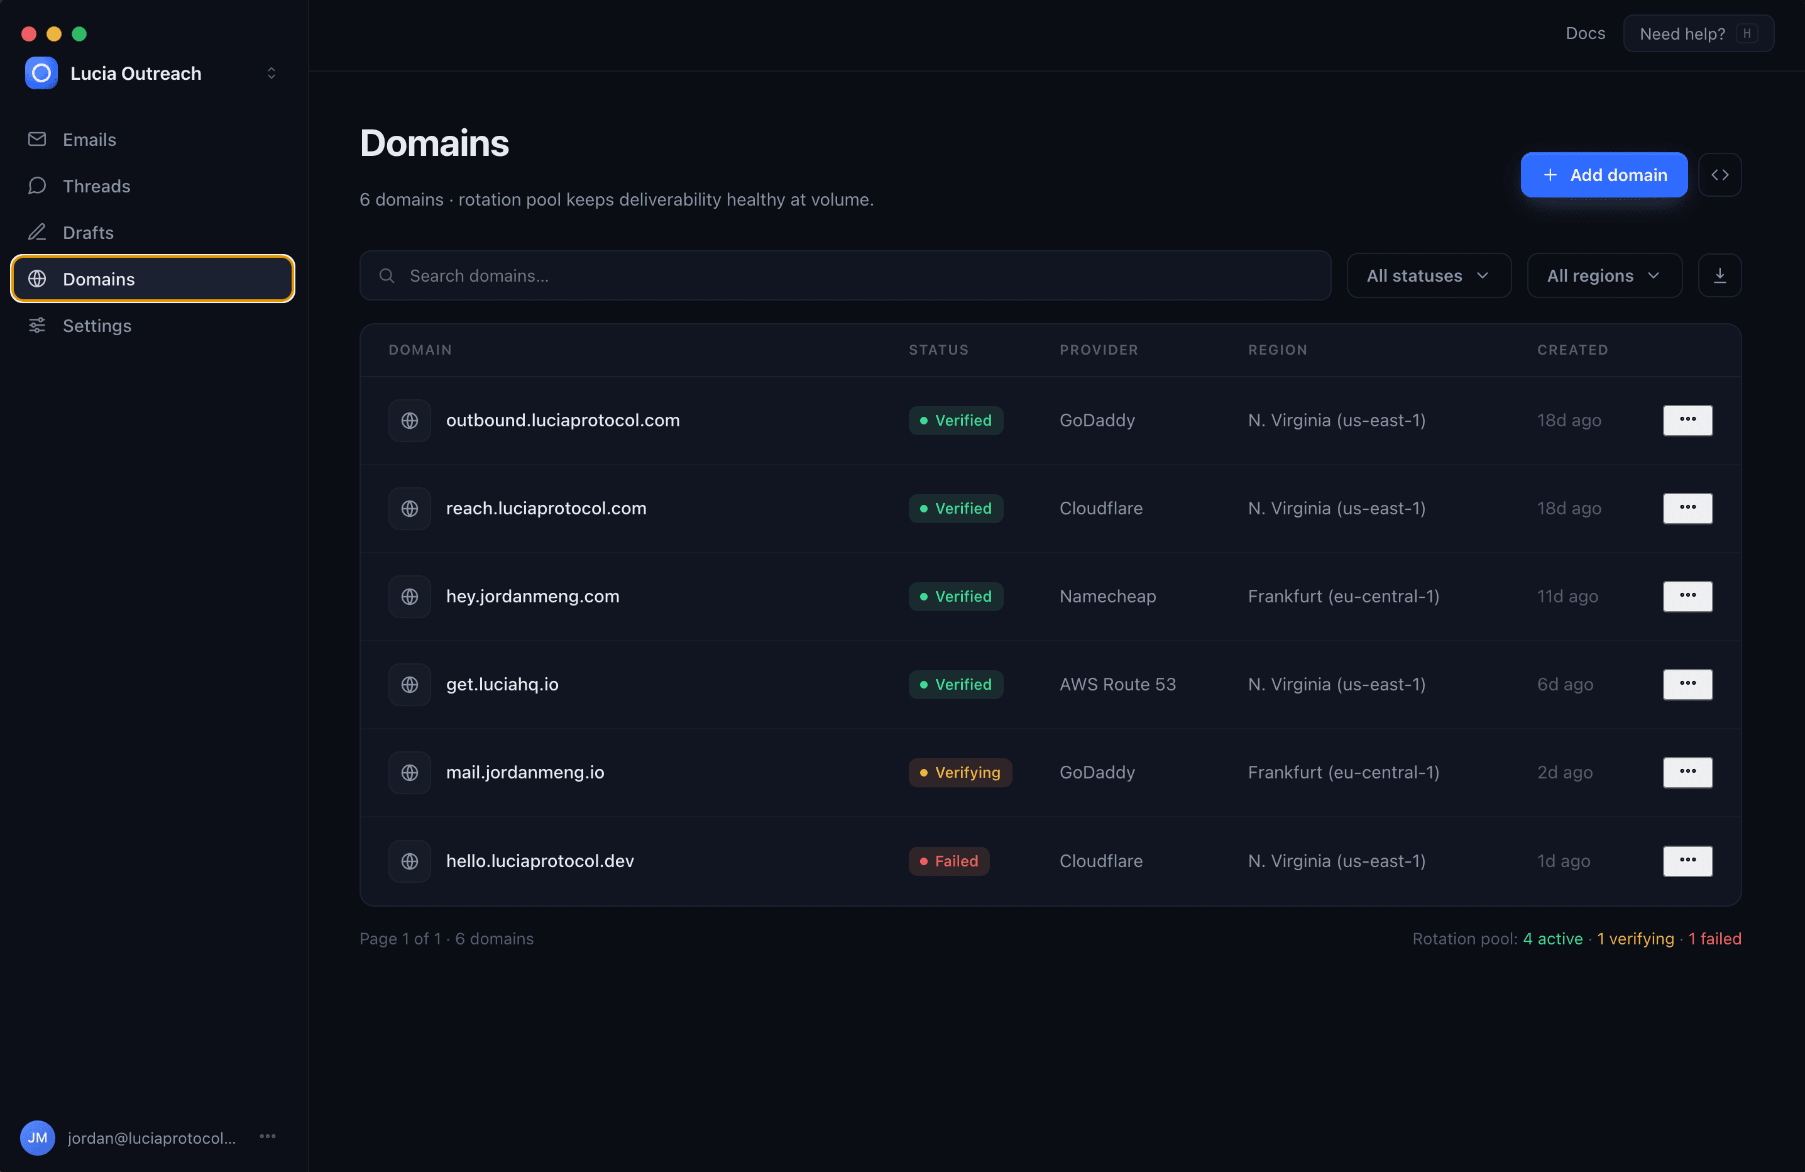Open the get.luciahq.io domain

502,683
